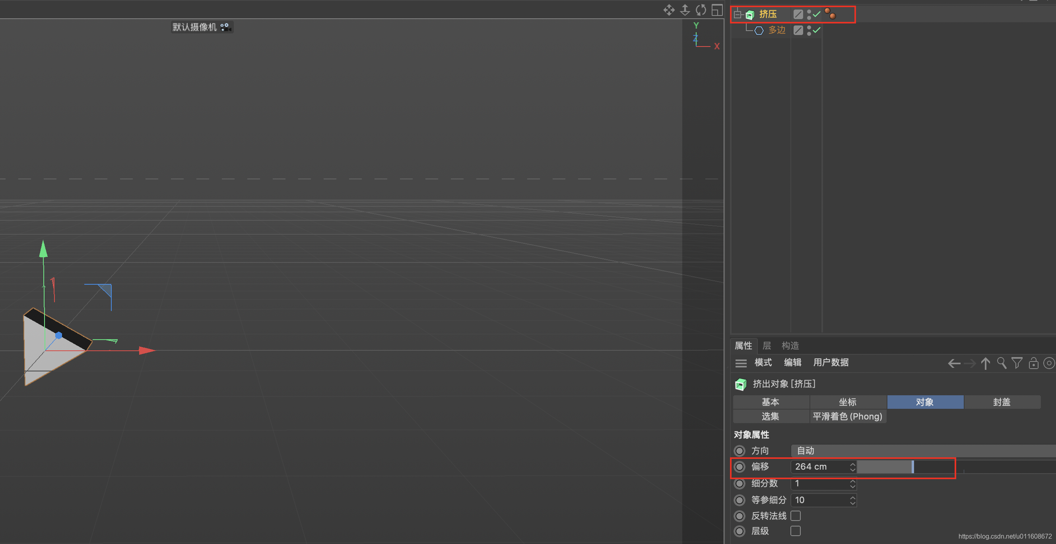1056x544 pixels.
Task: Select the 多边 spline object
Action: click(x=776, y=30)
